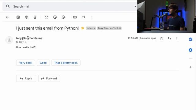Click the Reply button
The height and width of the screenshot is (110, 196).
coord(26,79)
